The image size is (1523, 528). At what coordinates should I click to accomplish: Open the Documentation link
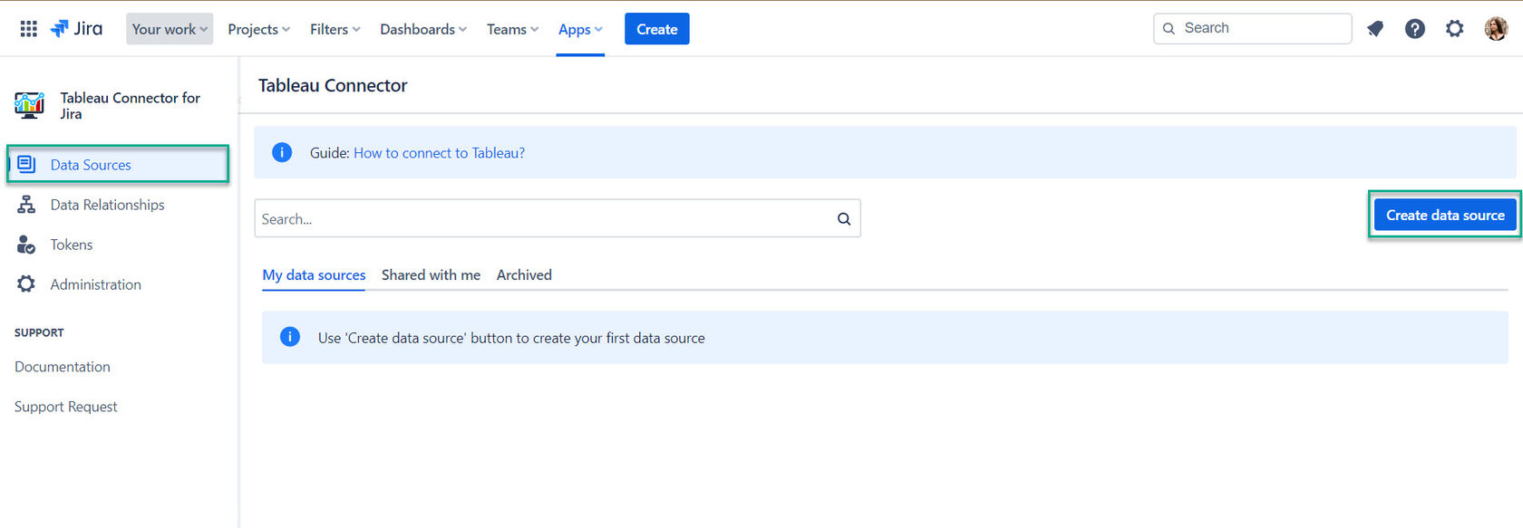click(63, 367)
